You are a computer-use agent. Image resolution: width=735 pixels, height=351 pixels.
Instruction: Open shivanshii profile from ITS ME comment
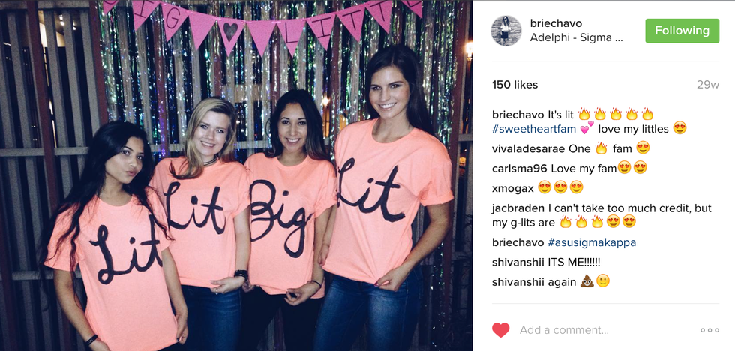(518, 262)
